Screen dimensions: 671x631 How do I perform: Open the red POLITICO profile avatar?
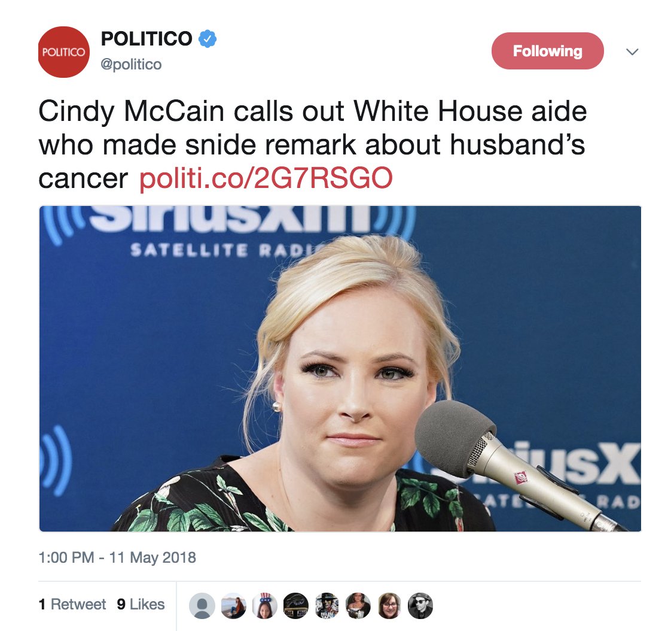[64, 52]
